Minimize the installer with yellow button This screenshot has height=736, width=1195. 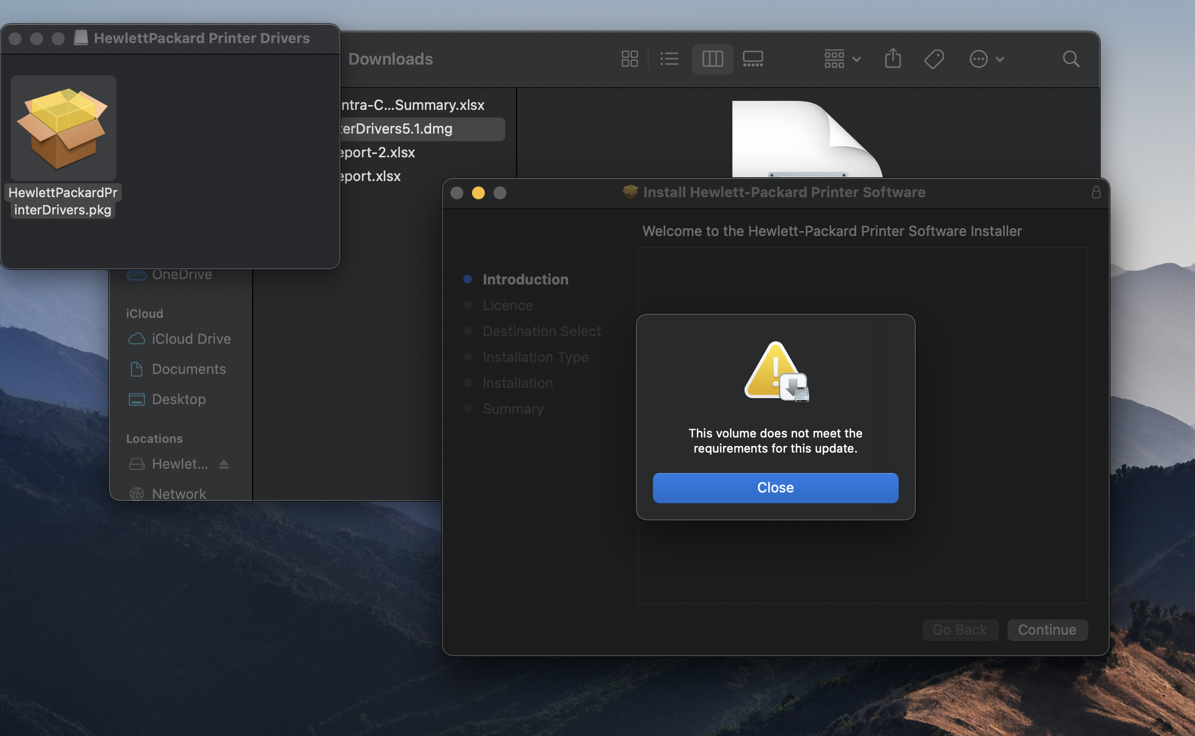pos(478,193)
